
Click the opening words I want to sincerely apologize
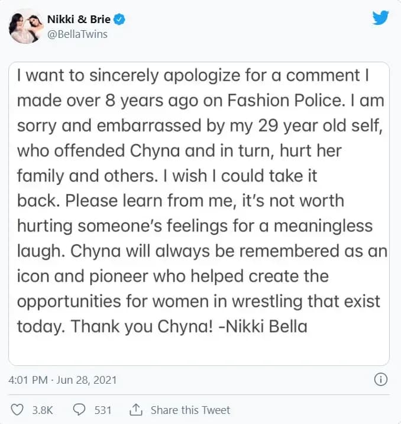coord(130,75)
